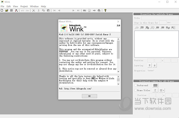Click the checked document toolbar icon
The width and height of the screenshot is (179, 118).
pos(89,10)
